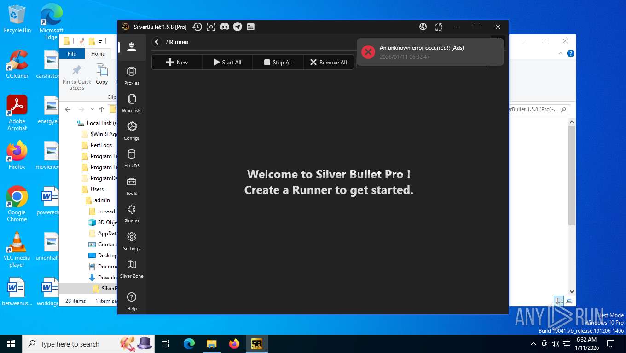
Task: Open the Silver Zone section
Action: (132, 269)
